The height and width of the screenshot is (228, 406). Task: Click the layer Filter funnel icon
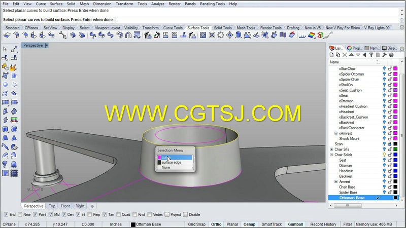coord(371,55)
